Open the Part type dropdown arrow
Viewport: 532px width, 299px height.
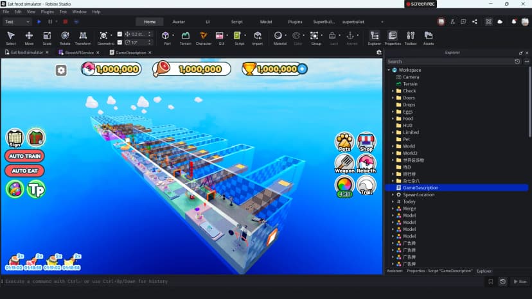(x=173, y=35)
